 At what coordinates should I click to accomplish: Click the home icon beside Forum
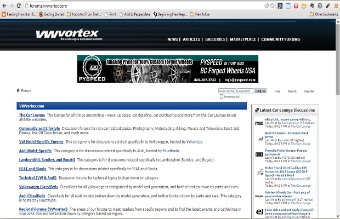point(18,90)
